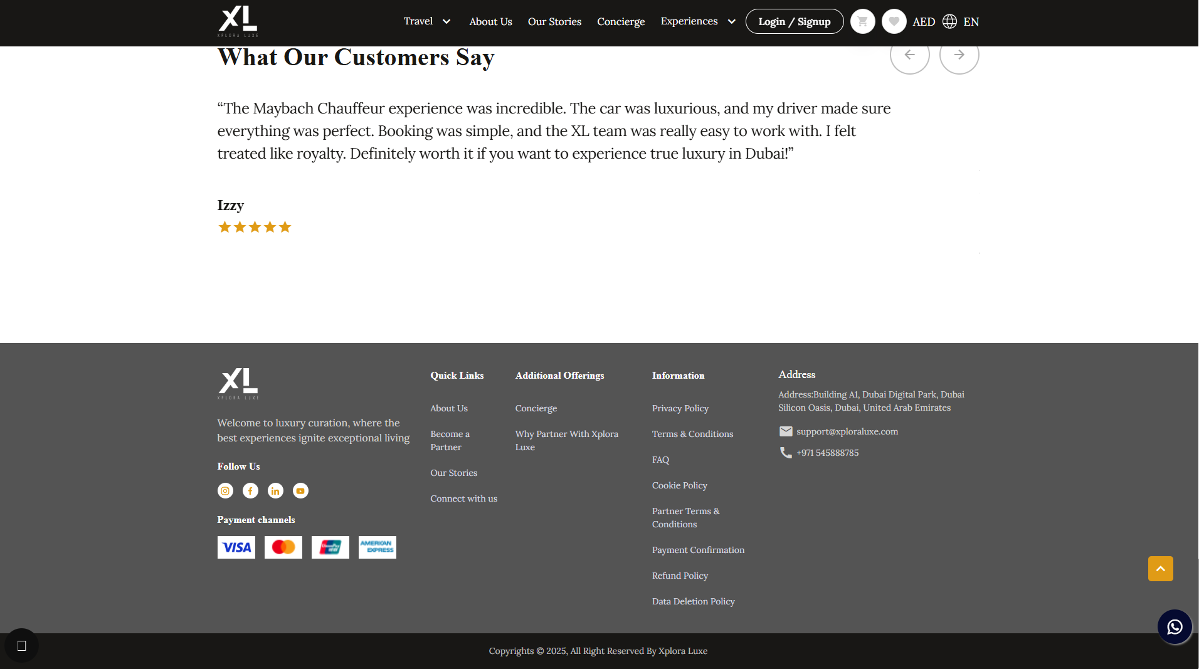Screen dimensions: 1199x669
Task: Click the XL logo in header
Action: 238,21
